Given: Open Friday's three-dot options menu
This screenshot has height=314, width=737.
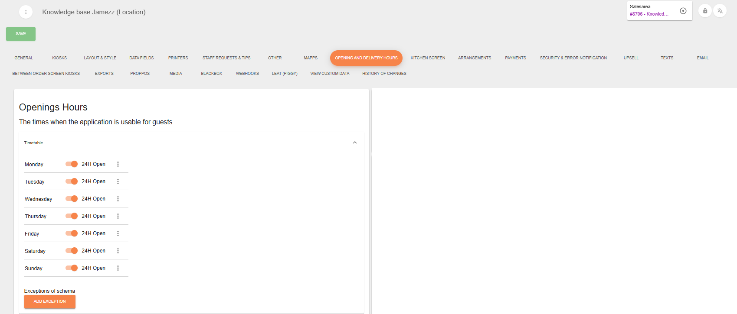Looking at the screenshot, I should (x=118, y=233).
